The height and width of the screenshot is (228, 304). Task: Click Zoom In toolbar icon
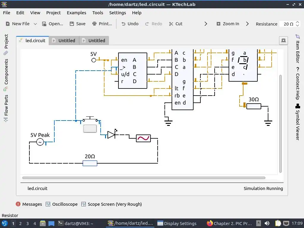[x=218, y=24]
